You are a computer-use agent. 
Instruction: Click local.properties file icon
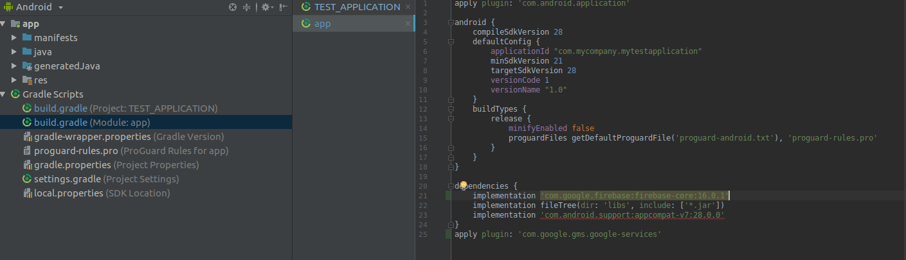pyautogui.click(x=27, y=193)
